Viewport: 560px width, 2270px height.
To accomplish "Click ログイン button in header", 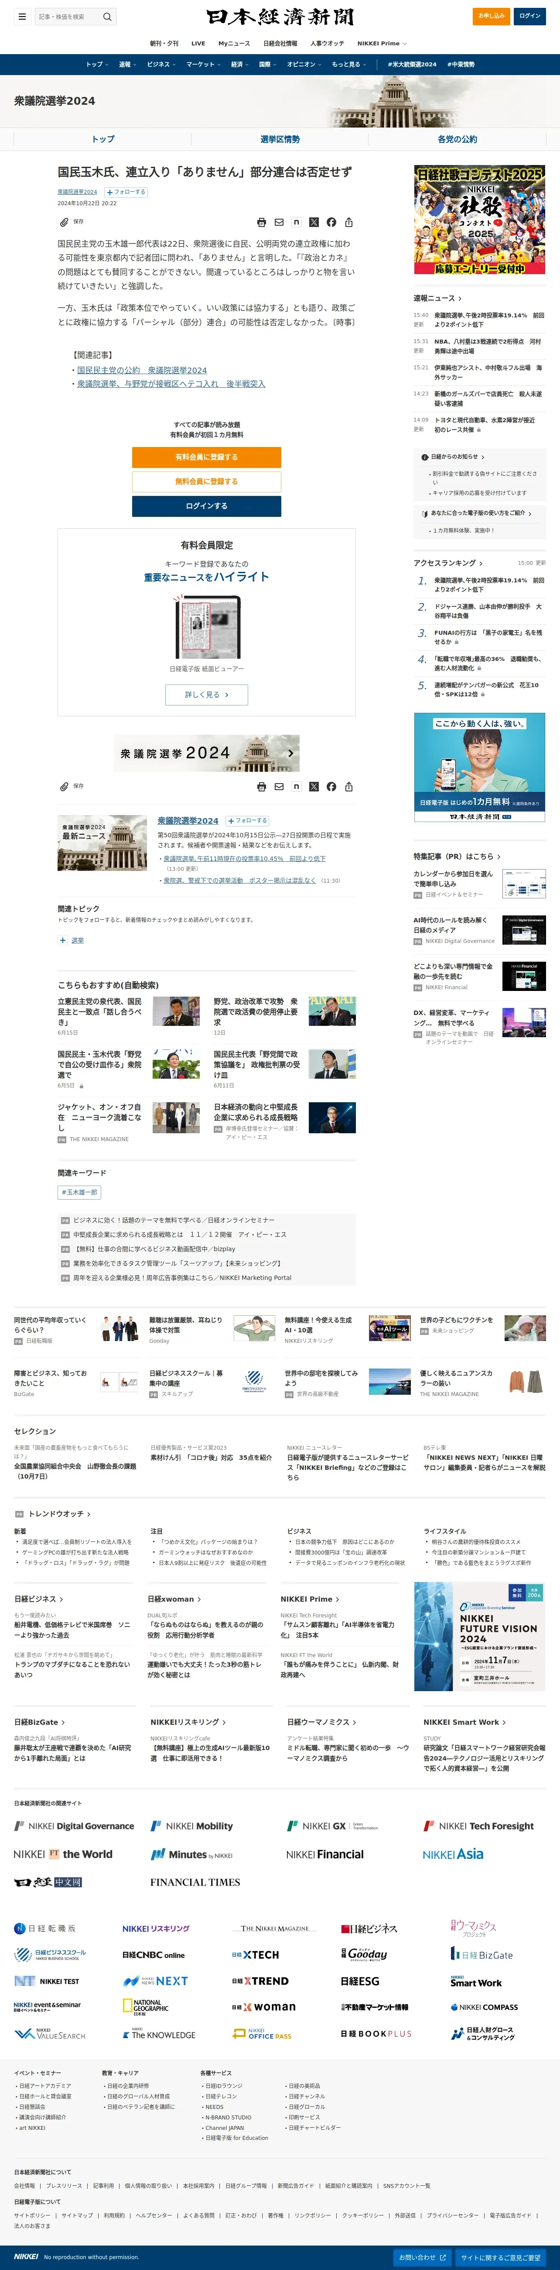I will point(530,16).
